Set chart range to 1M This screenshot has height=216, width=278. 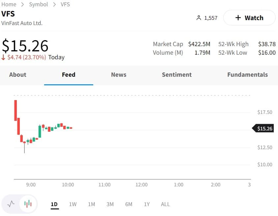pyautogui.click(x=91, y=204)
